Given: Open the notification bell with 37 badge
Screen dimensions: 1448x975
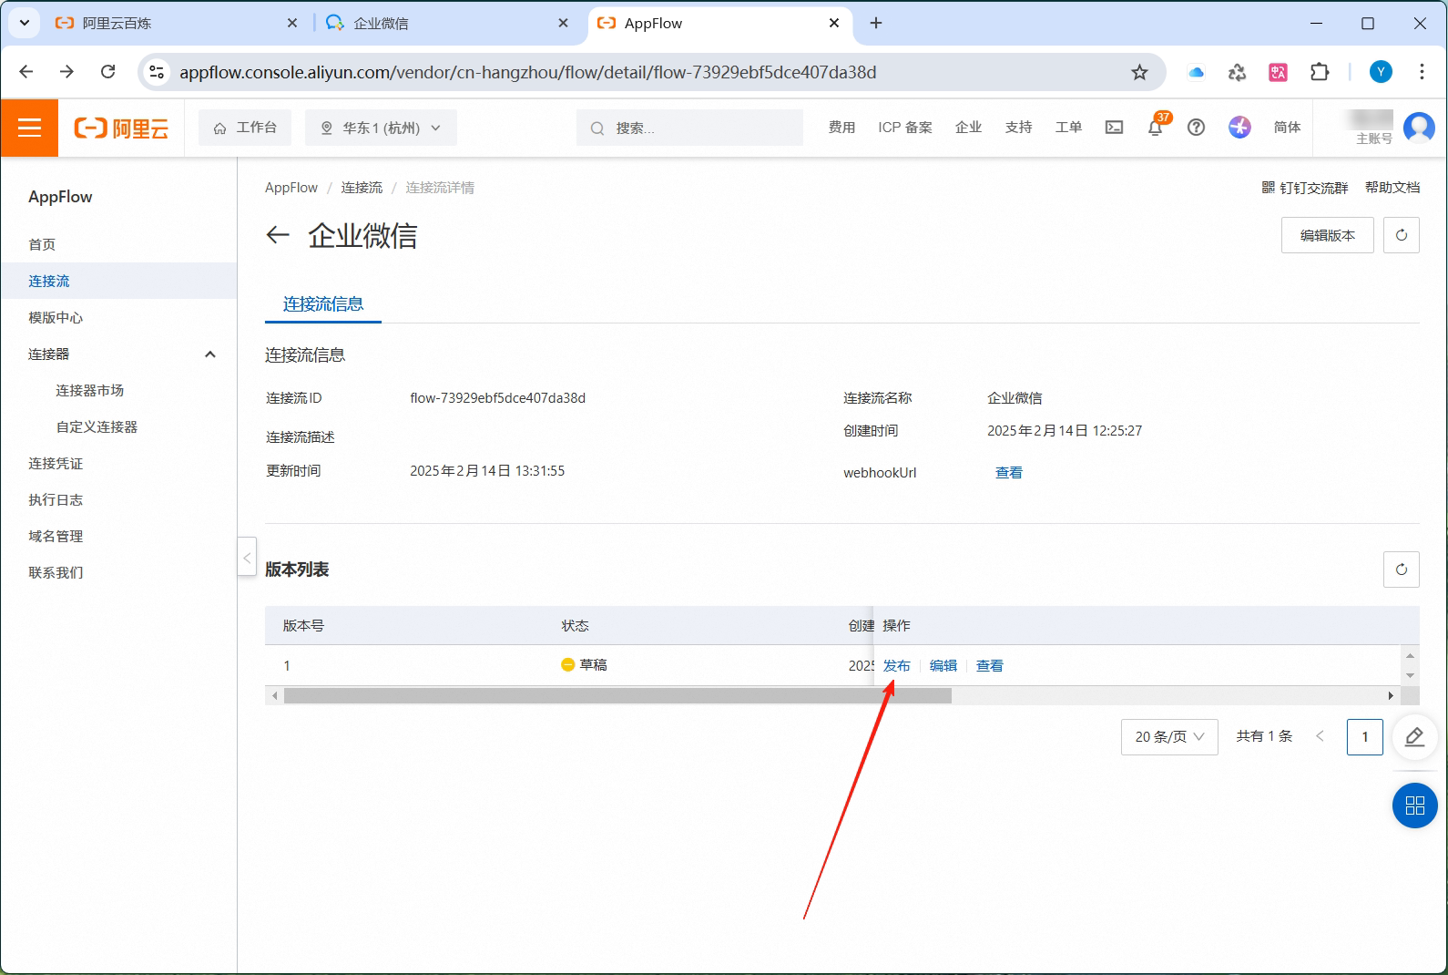Looking at the screenshot, I should pyautogui.click(x=1156, y=128).
